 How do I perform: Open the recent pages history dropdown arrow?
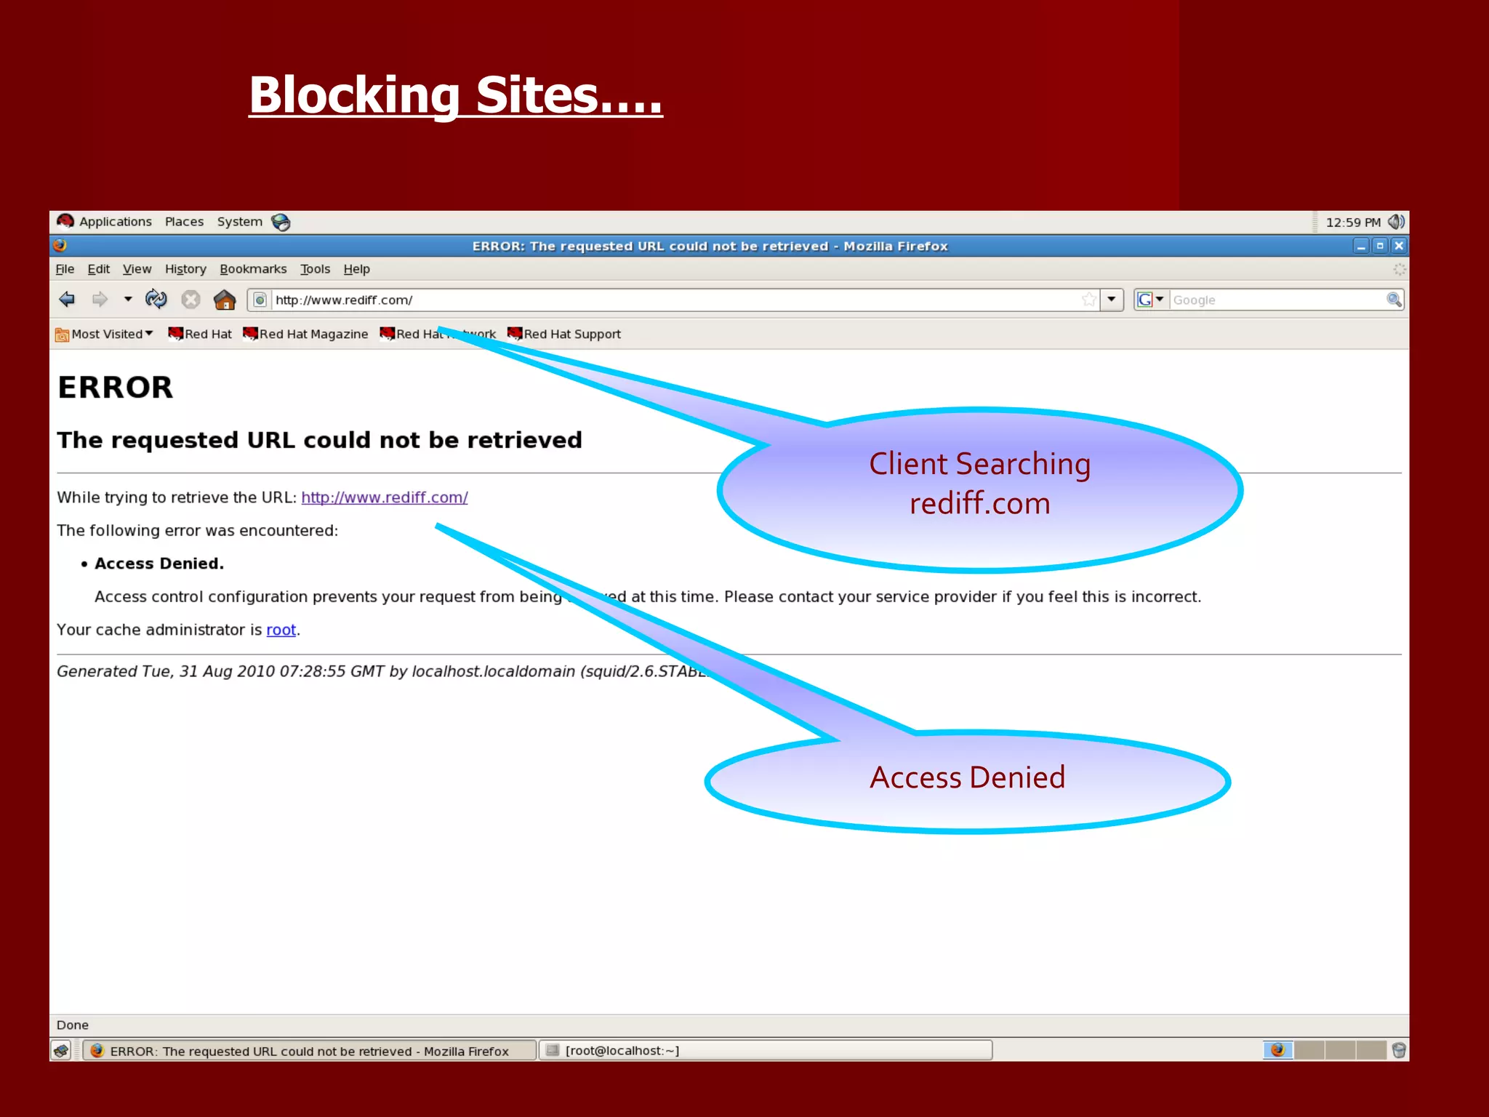(128, 299)
